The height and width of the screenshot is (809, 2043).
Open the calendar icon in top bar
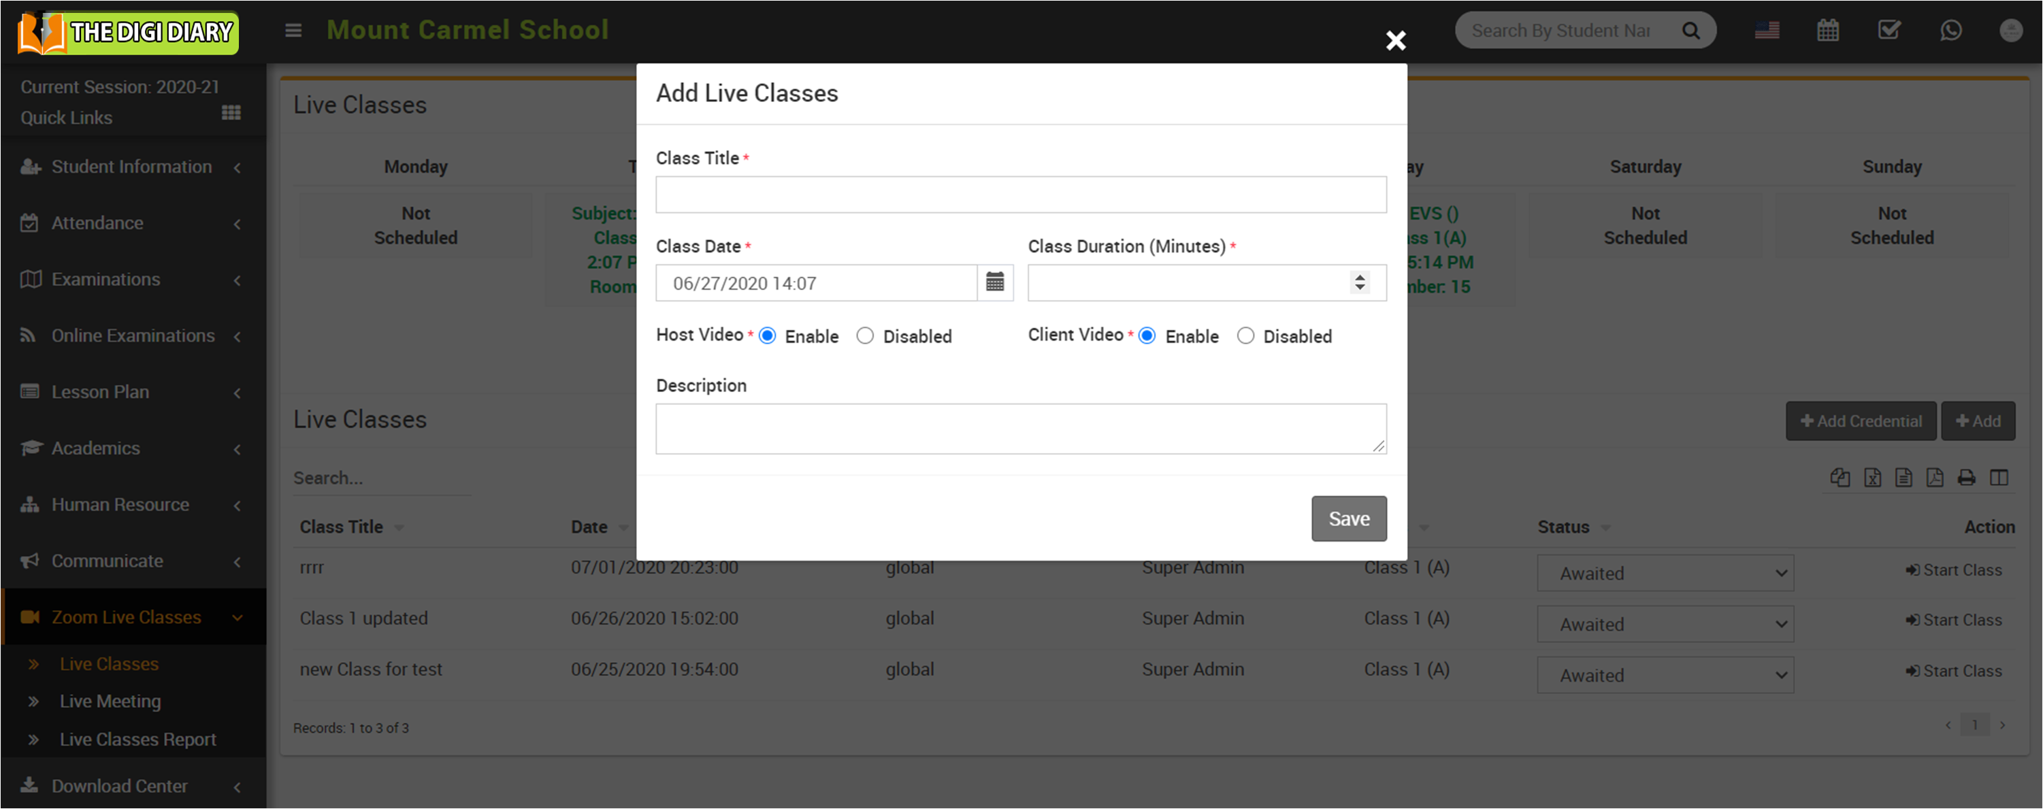click(1827, 31)
